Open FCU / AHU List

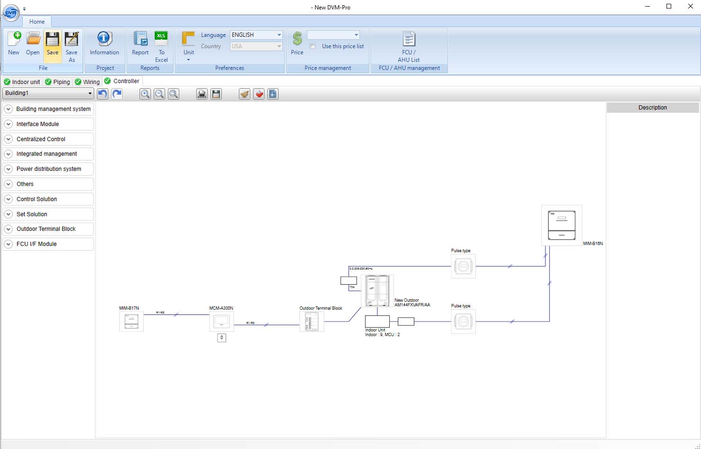[409, 46]
